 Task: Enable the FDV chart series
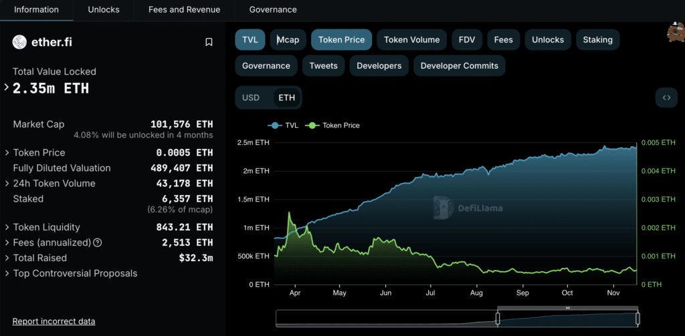[x=467, y=39]
